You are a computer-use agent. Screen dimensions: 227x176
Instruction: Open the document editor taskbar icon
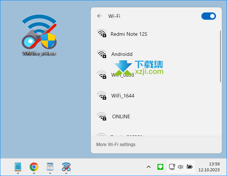point(50,167)
